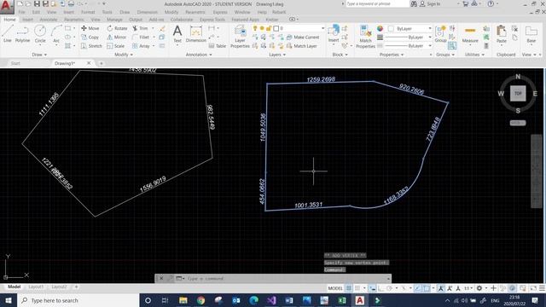The height and width of the screenshot is (307, 546).
Task: Toggle snap mode in status bar
Action: pyautogui.click(x=357, y=288)
